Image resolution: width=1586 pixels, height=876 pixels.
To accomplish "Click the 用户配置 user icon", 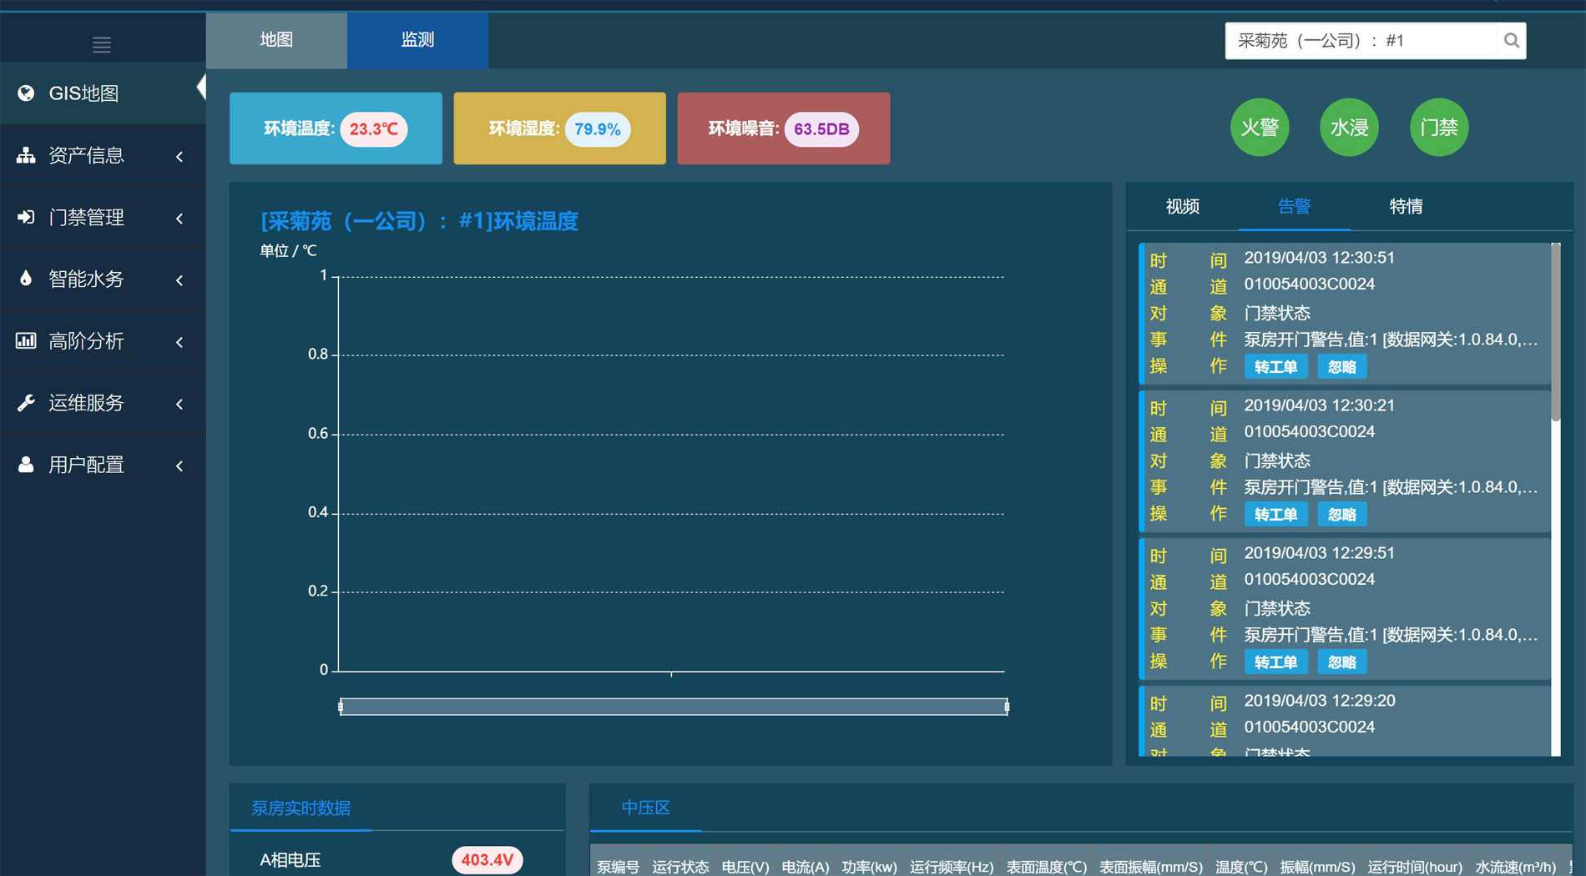I will 26,465.
